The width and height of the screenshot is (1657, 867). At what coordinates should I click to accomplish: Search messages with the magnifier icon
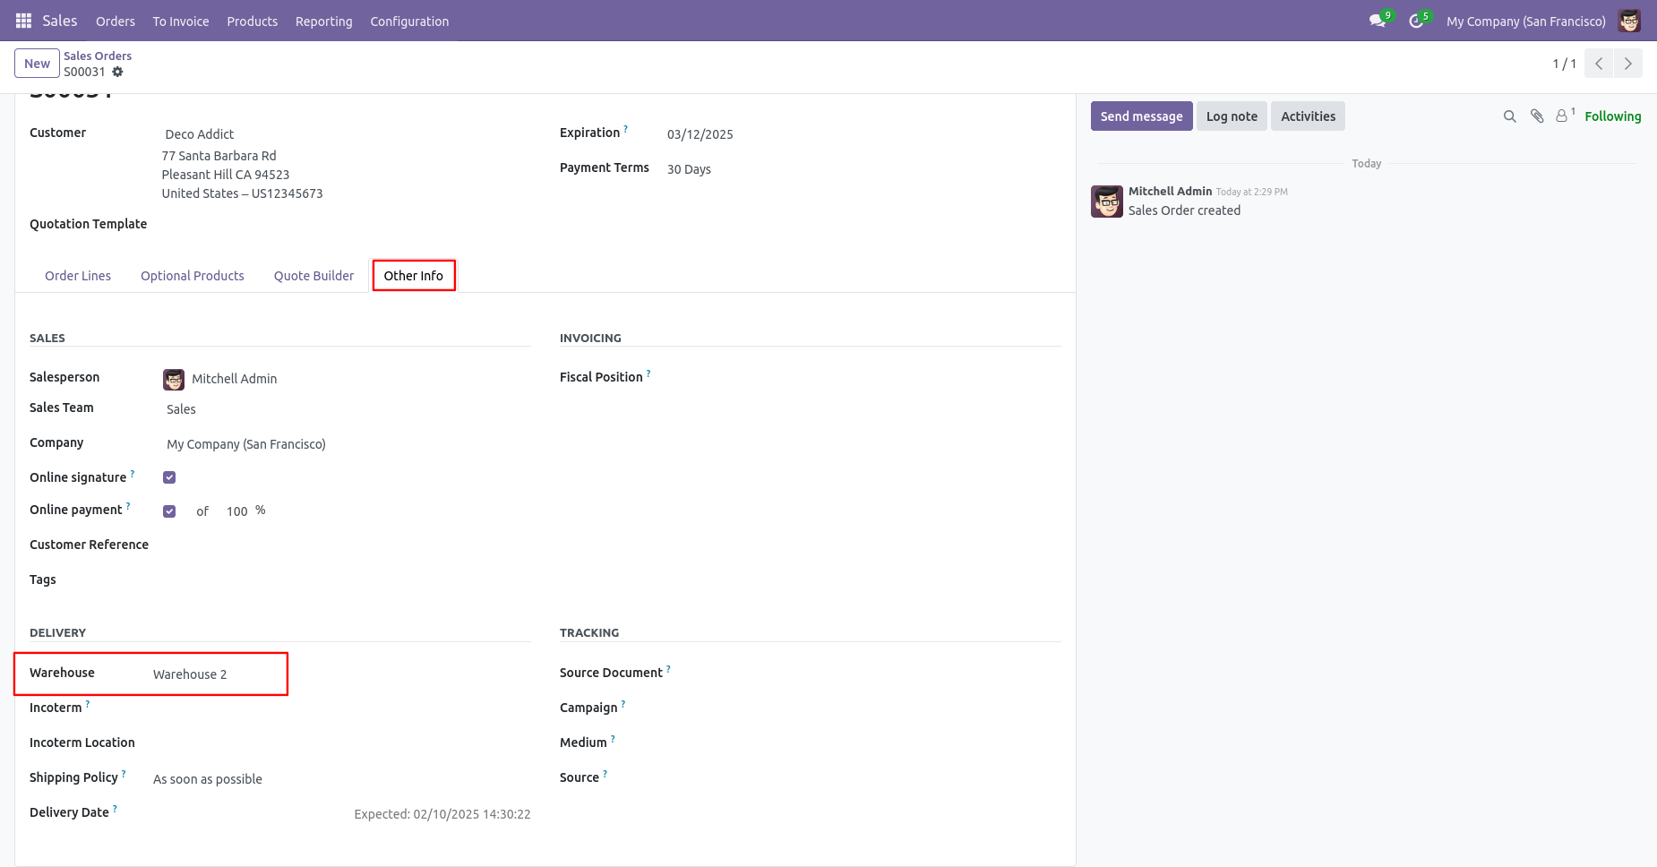click(x=1509, y=116)
